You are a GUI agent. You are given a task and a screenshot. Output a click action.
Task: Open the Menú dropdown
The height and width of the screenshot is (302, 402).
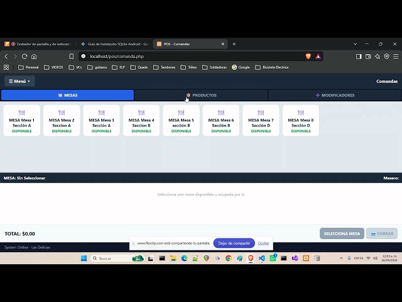[x=19, y=81]
